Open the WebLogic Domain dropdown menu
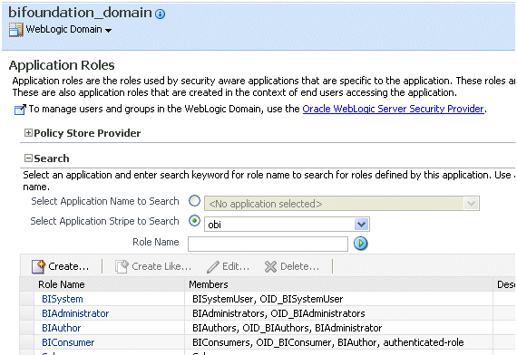 108,30
